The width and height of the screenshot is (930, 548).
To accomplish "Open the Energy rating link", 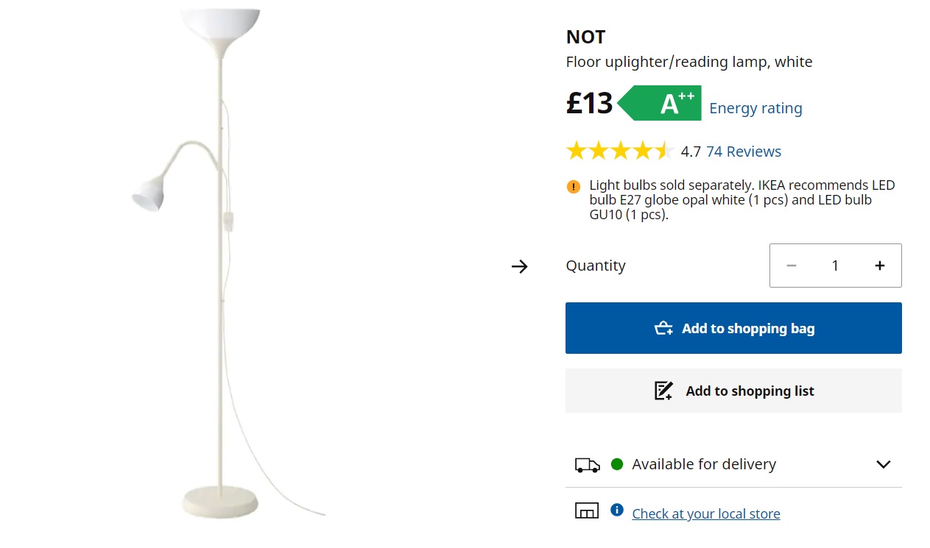I will (755, 108).
